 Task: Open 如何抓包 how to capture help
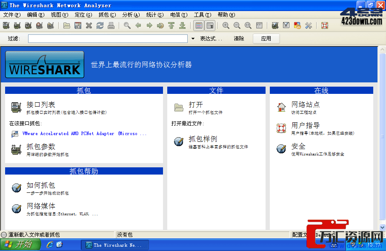pyautogui.click(x=41, y=185)
